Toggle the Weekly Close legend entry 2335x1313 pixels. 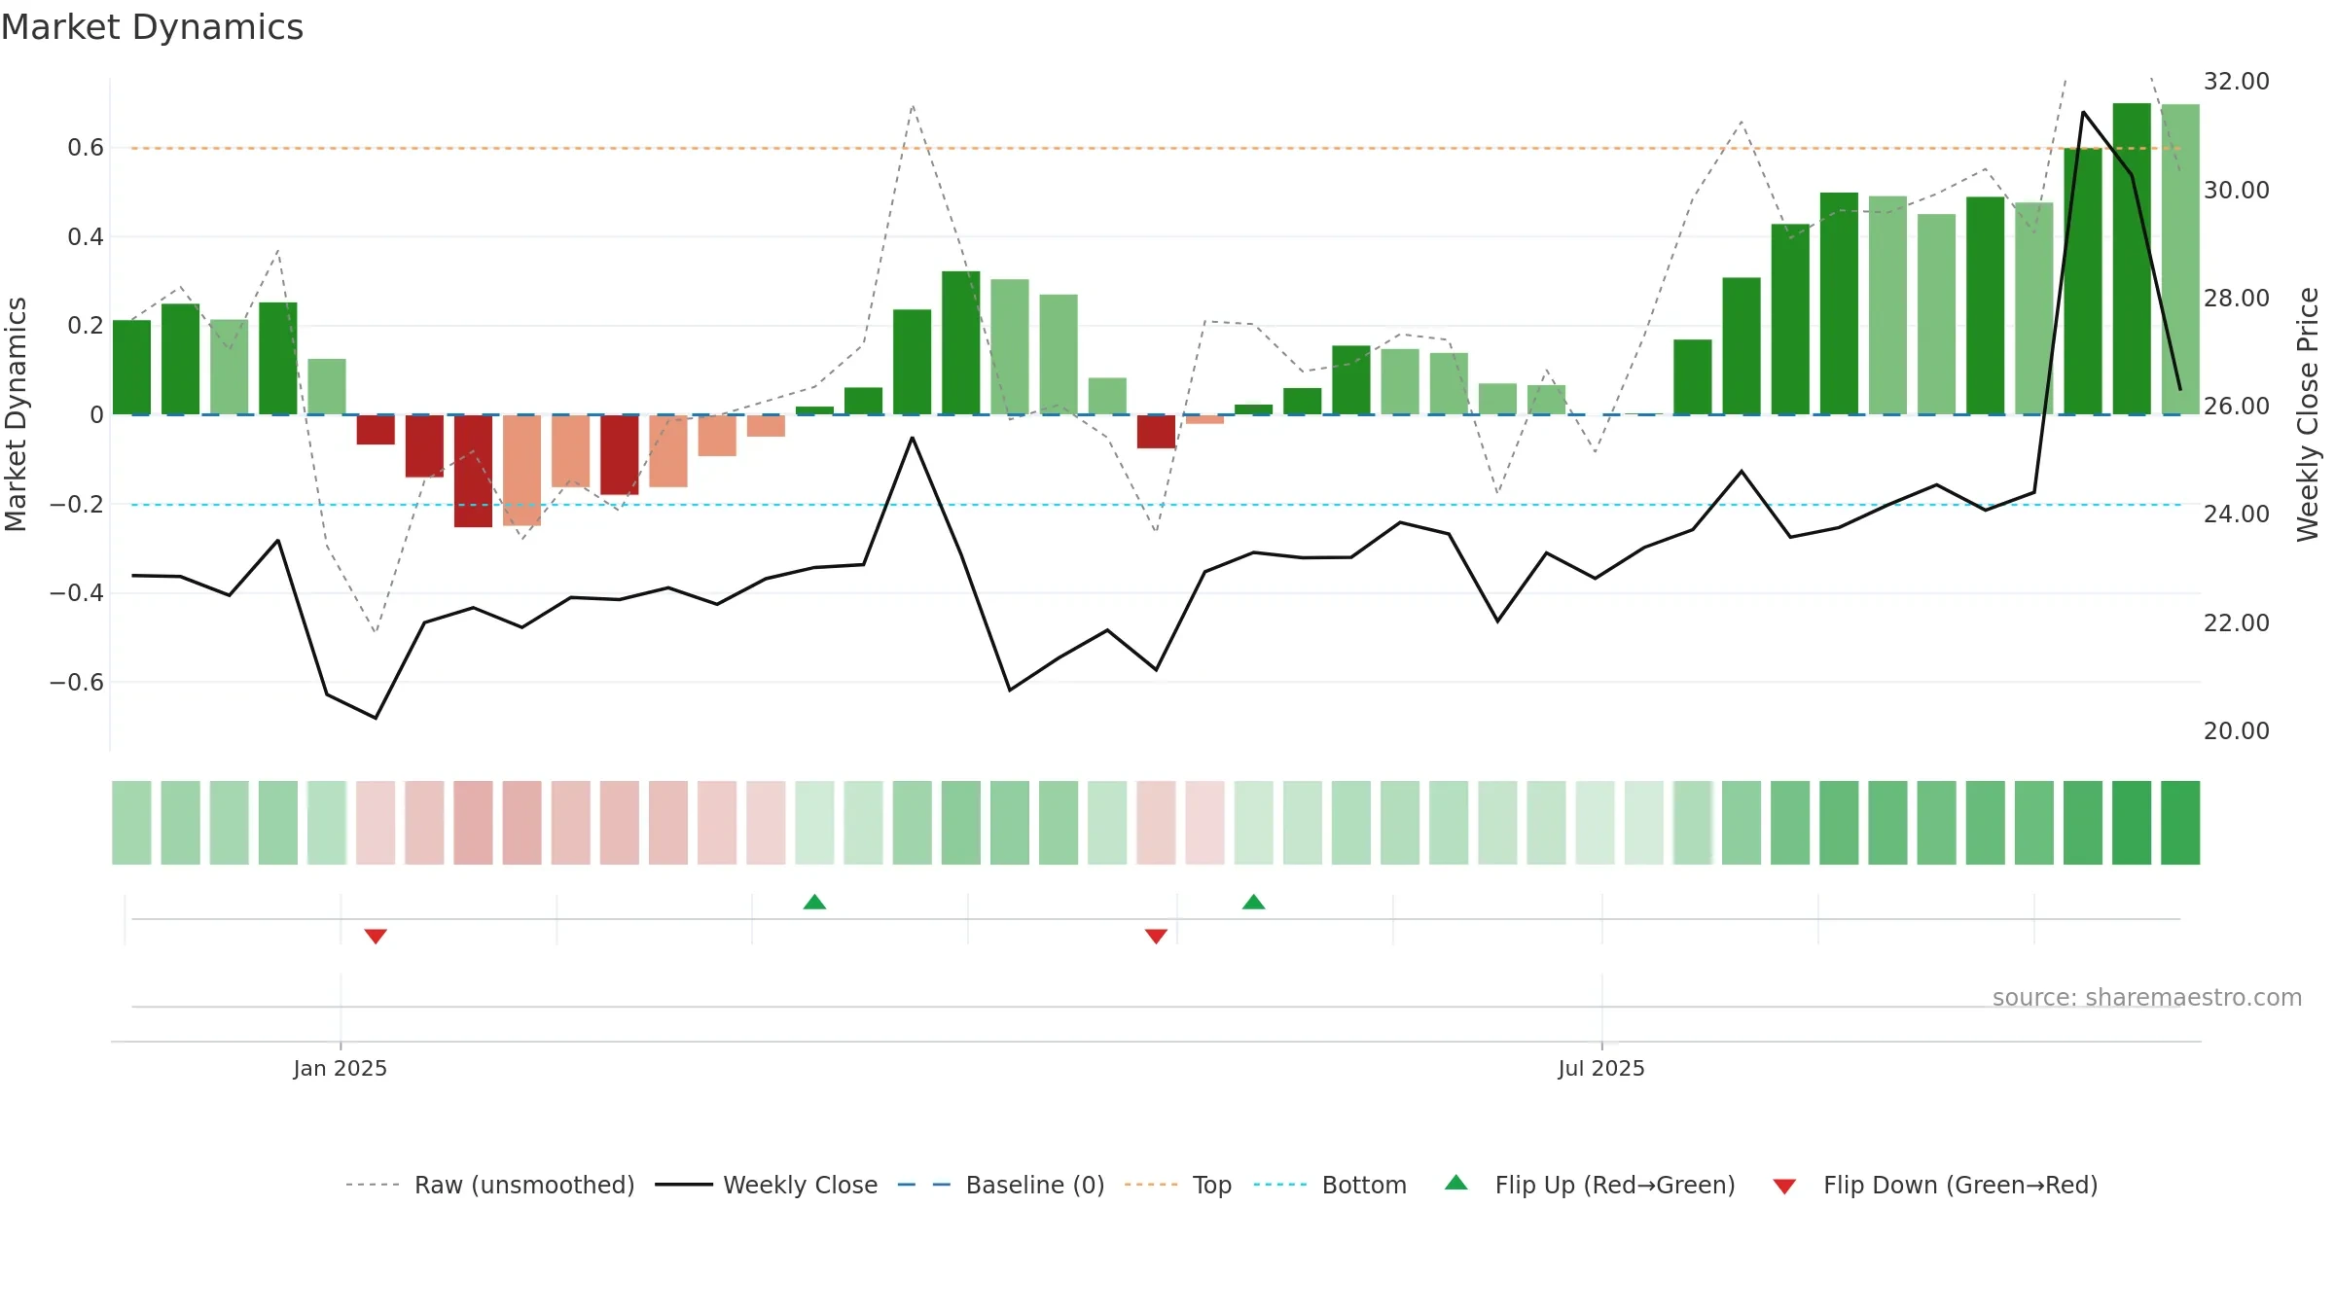pyautogui.click(x=767, y=1185)
